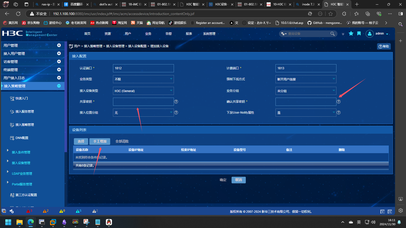Open the 首页 top menu

pos(87,34)
